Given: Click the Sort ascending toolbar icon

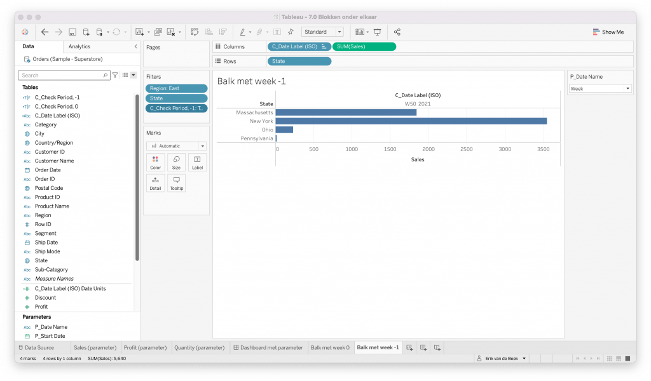Looking at the screenshot, I should (209, 32).
